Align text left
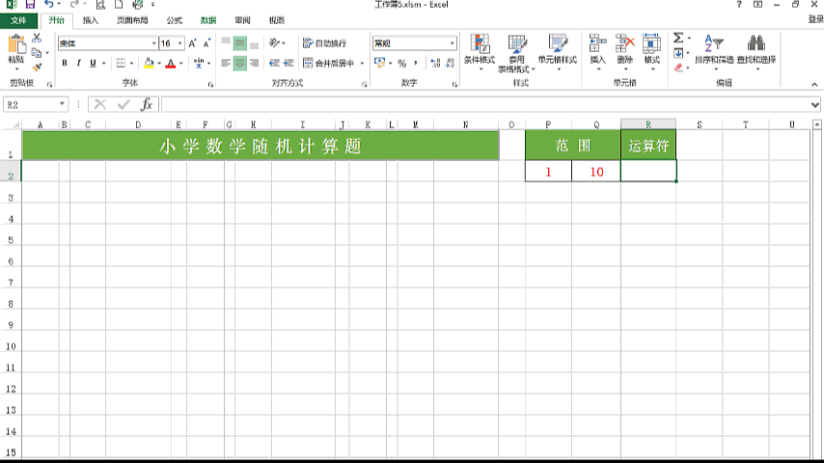Image resolution: width=824 pixels, height=463 pixels. click(x=226, y=63)
